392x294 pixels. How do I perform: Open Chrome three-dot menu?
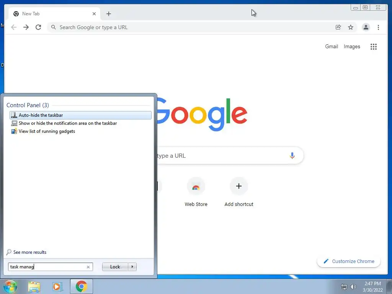coord(378,27)
